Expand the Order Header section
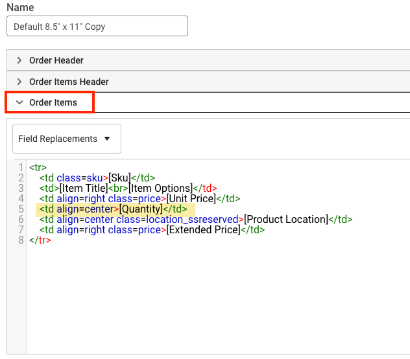The image size is (410, 359). point(208,60)
